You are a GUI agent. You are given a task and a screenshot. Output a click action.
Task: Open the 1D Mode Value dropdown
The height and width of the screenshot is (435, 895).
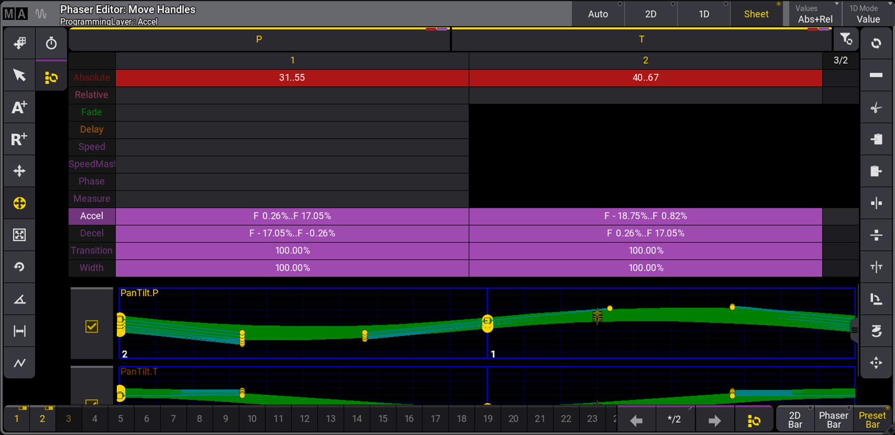coord(868,14)
